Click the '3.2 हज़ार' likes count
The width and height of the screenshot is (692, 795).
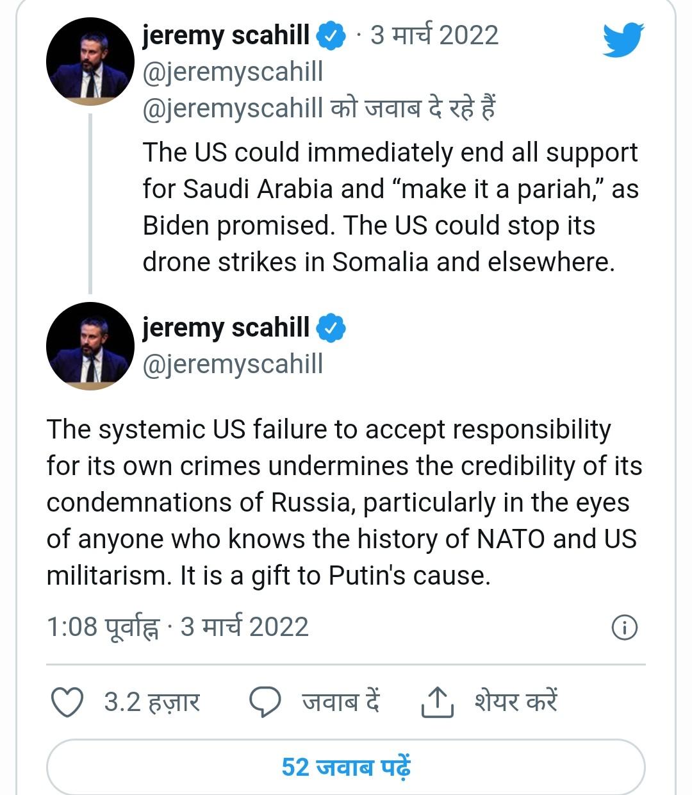point(152,702)
